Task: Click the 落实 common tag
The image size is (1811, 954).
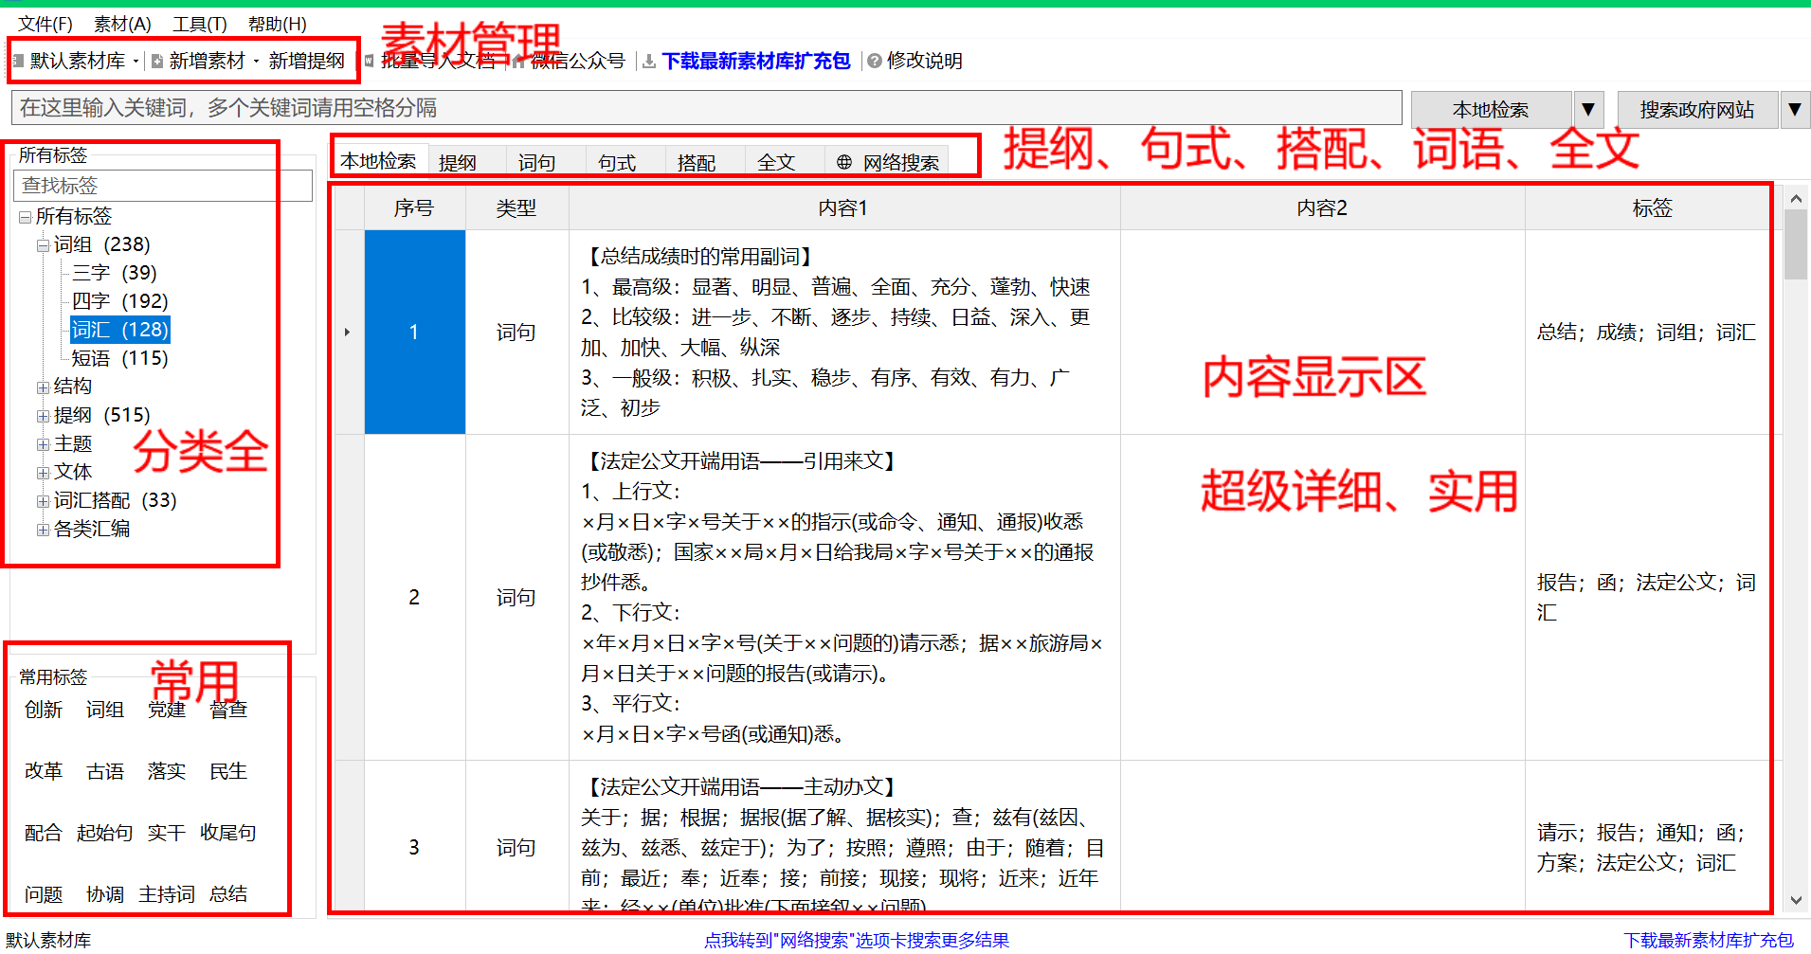Action: [x=167, y=771]
